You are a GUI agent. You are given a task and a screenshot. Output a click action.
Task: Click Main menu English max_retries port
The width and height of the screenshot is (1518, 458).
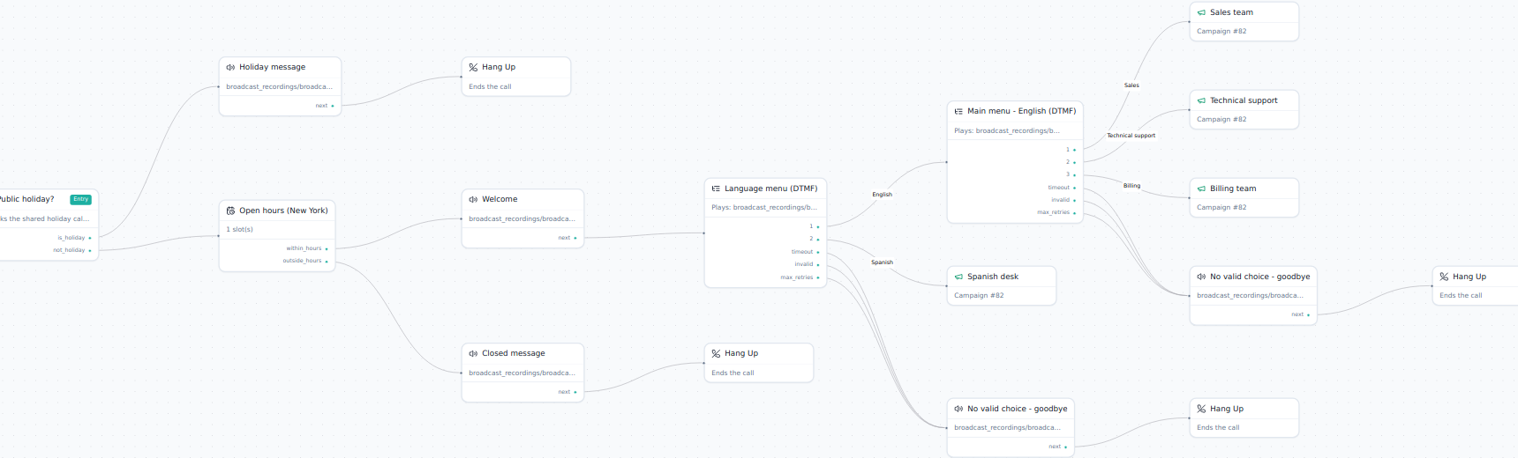point(1074,212)
